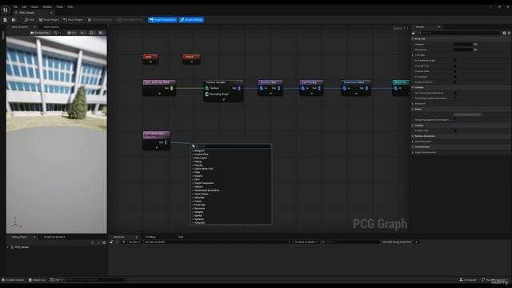
Task: Open the Content Drawer
Action: pos(14,280)
